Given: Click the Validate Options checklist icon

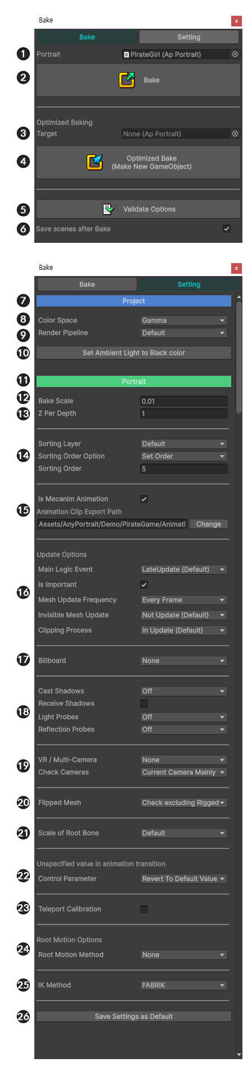Looking at the screenshot, I should (x=109, y=209).
